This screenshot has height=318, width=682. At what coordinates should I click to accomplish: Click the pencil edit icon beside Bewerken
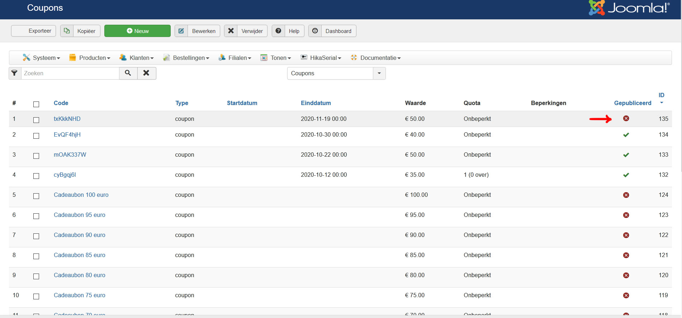pos(181,31)
